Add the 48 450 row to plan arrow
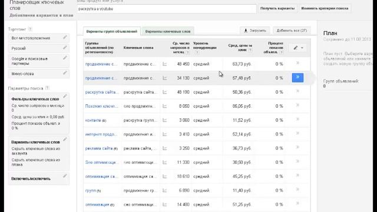The height and width of the screenshot is (212, 377). tap(297, 63)
